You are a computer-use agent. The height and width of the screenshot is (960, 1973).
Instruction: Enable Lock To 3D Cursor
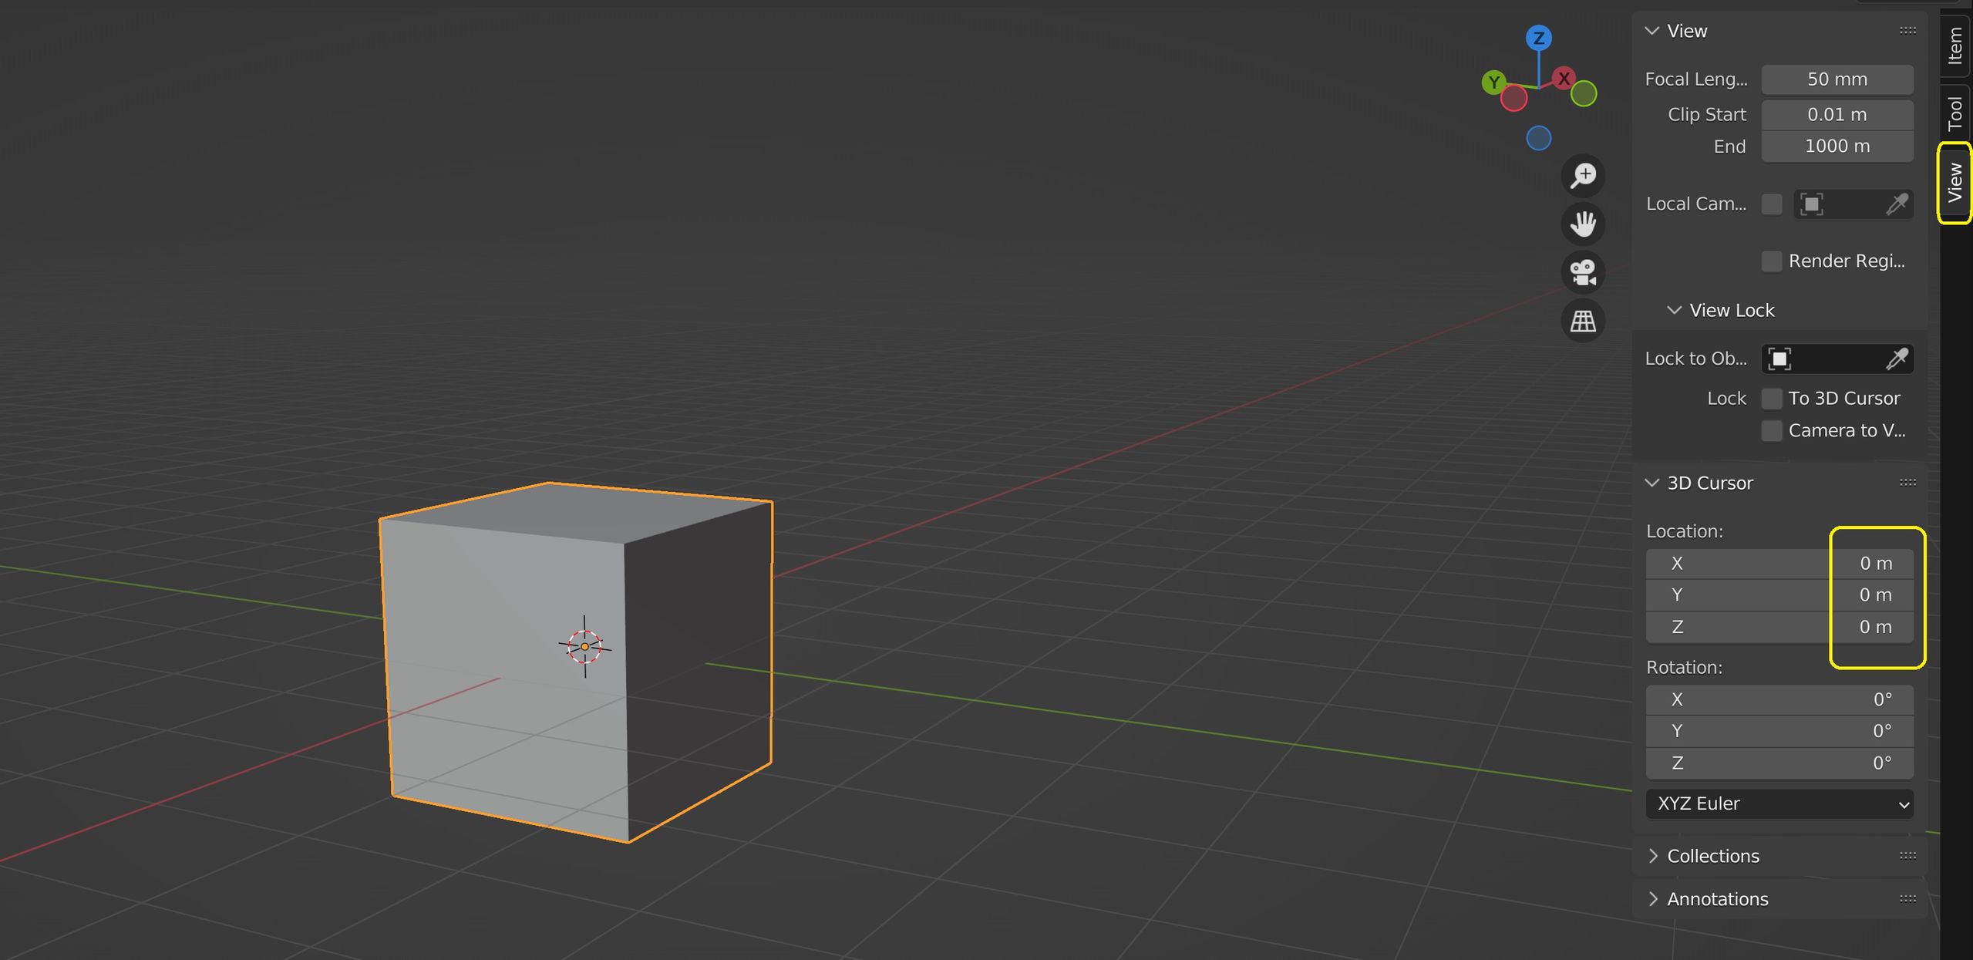tap(1770, 398)
